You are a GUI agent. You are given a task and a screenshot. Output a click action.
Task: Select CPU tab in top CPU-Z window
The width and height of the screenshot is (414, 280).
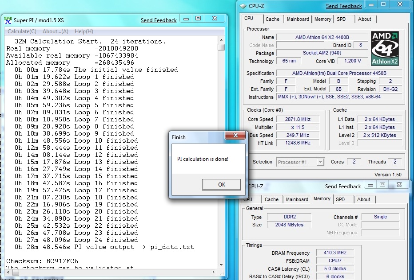248,19
